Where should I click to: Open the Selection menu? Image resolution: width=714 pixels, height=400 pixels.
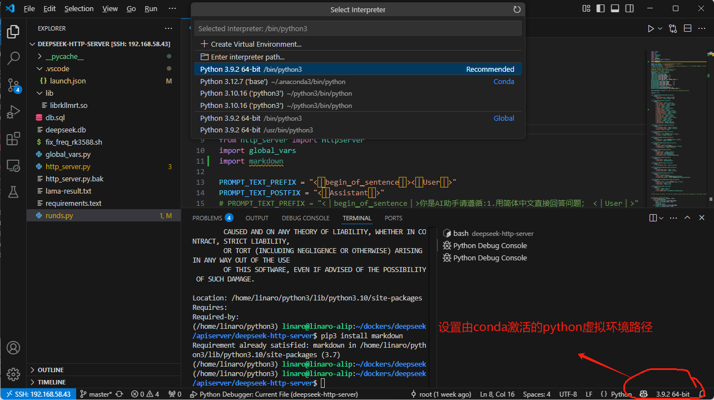click(79, 8)
